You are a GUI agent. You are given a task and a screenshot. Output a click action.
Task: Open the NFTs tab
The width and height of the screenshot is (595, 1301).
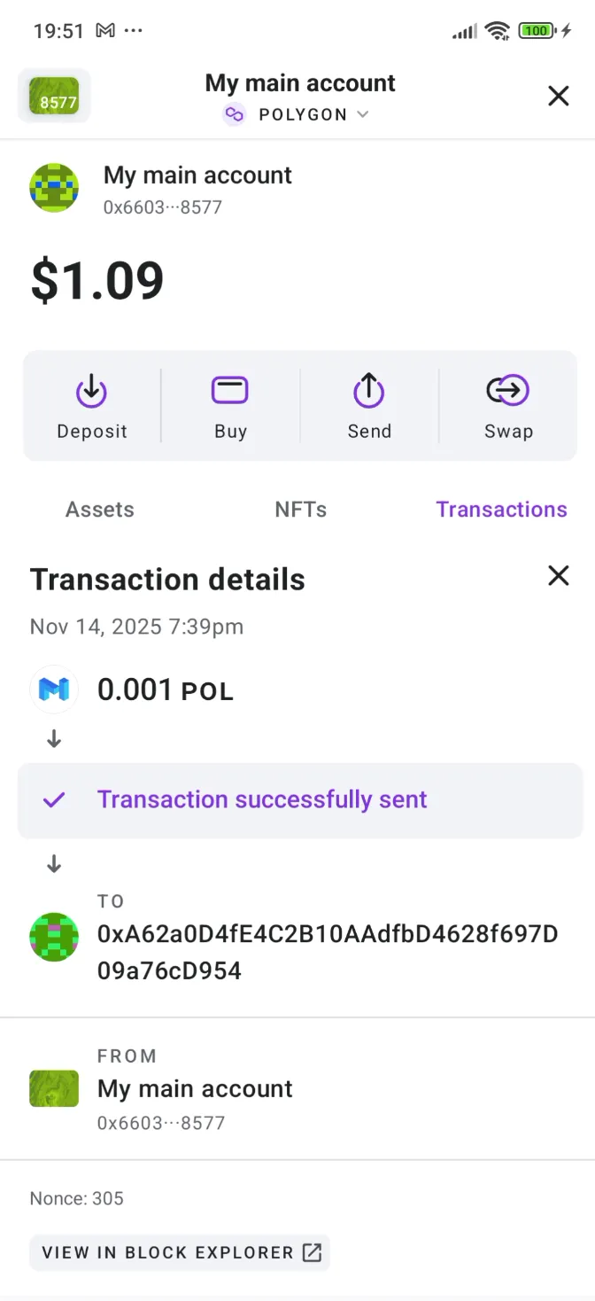[300, 510]
